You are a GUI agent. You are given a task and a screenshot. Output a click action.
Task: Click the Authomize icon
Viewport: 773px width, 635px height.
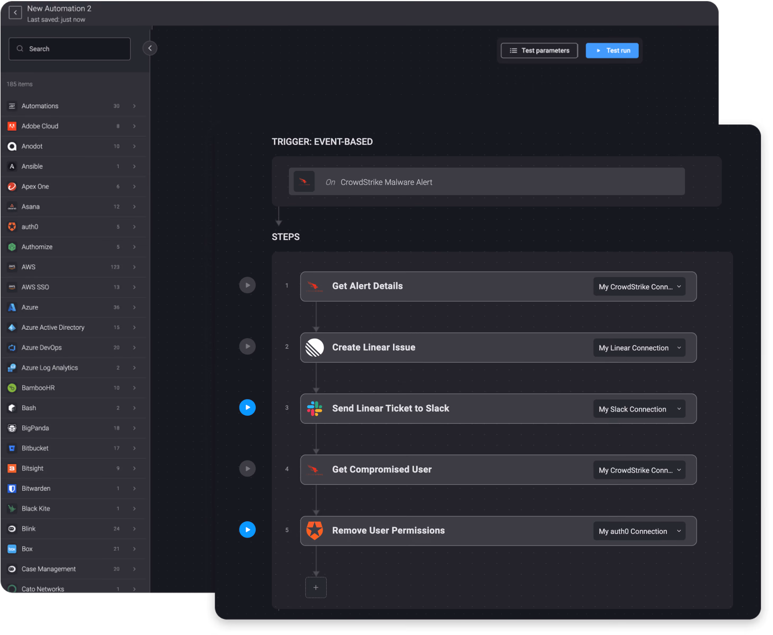(x=12, y=247)
